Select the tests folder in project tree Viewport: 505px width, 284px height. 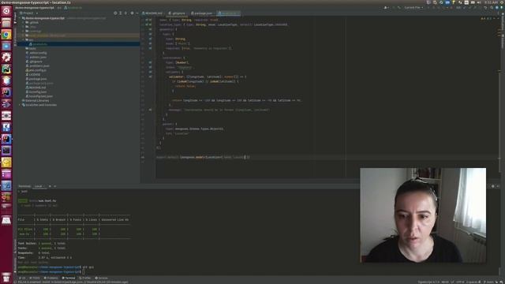pyautogui.click(x=32, y=48)
